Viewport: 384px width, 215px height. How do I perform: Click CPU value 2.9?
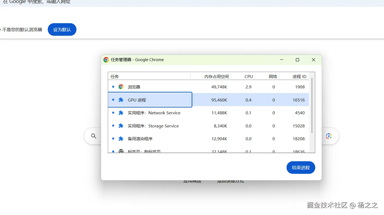[248, 87]
